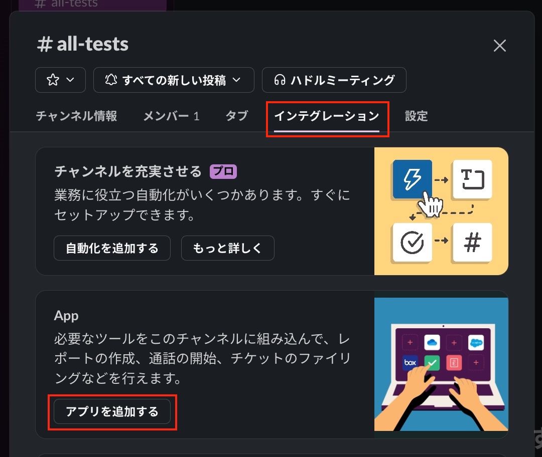Select the タブ tab
Image resolution: width=542 pixels, height=457 pixels.
pyautogui.click(x=236, y=116)
